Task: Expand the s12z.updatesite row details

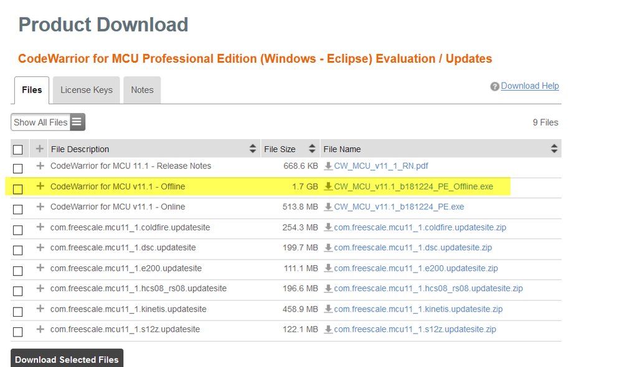Action: click(40, 329)
